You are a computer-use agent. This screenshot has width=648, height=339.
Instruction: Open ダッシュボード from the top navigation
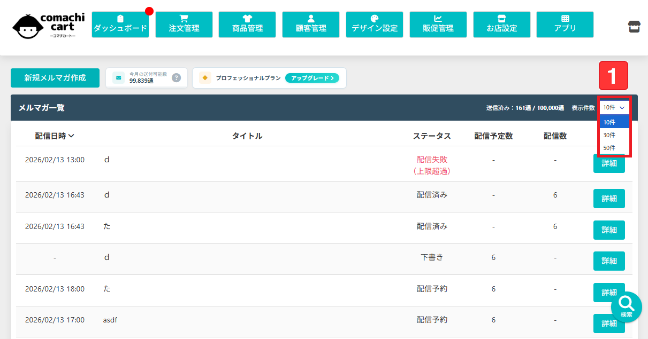[x=120, y=25]
